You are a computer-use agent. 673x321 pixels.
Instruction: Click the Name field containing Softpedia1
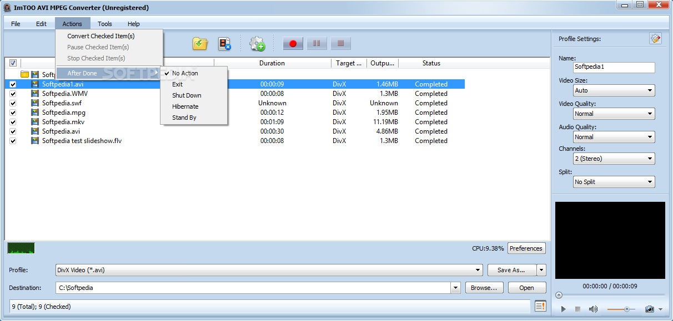pyautogui.click(x=614, y=67)
